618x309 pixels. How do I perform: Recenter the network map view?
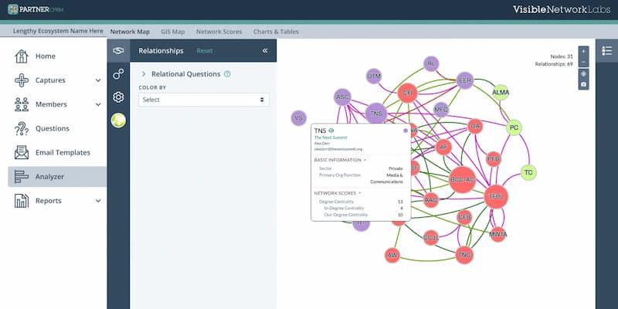(x=584, y=73)
